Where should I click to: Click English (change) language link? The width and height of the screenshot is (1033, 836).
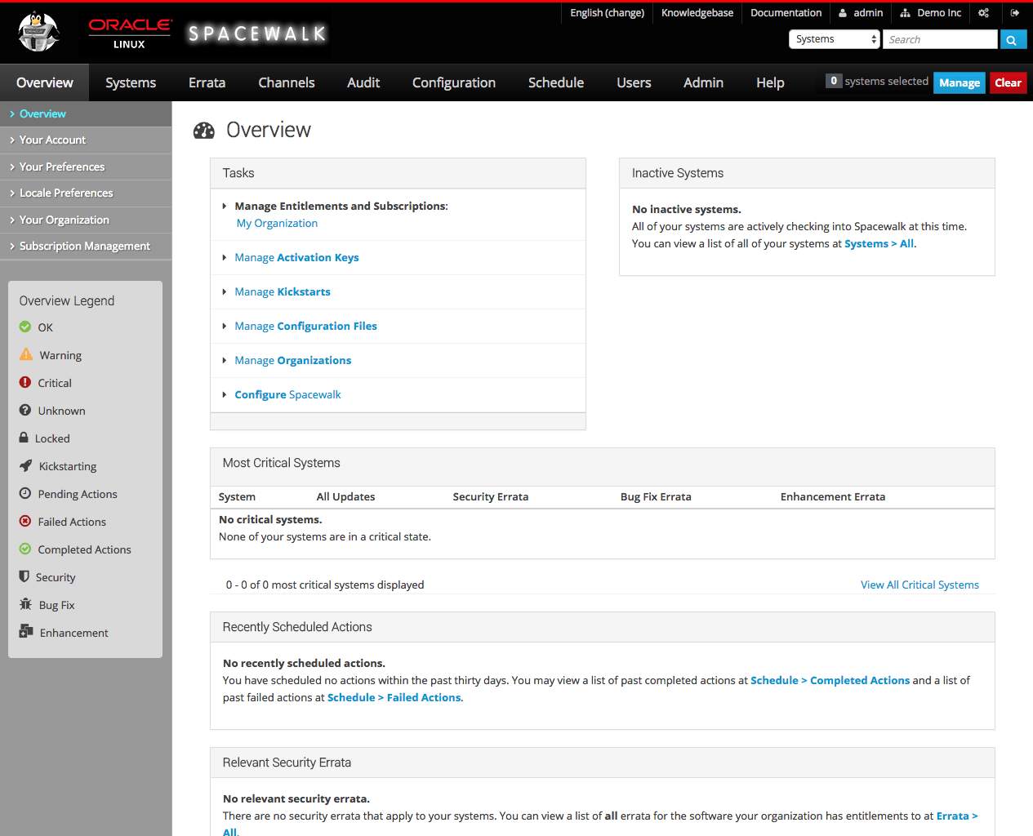(x=607, y=13)
